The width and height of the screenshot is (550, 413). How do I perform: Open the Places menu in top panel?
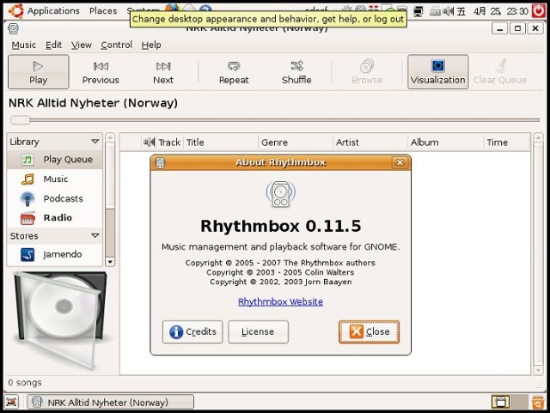point(103,11)
